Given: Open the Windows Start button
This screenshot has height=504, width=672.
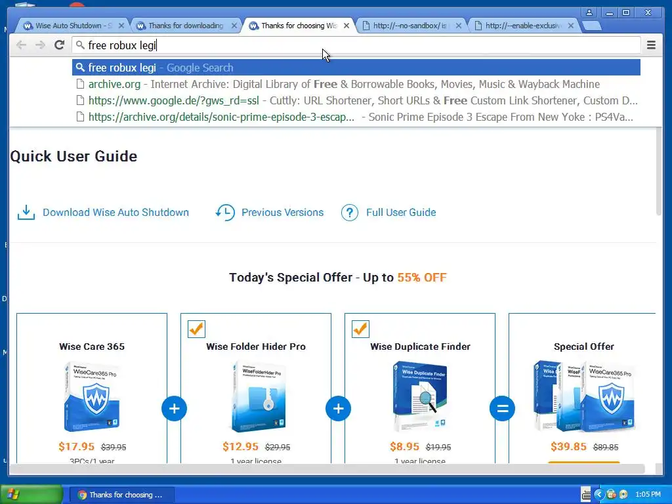Looking at the screenshot, I should [31, 494].
